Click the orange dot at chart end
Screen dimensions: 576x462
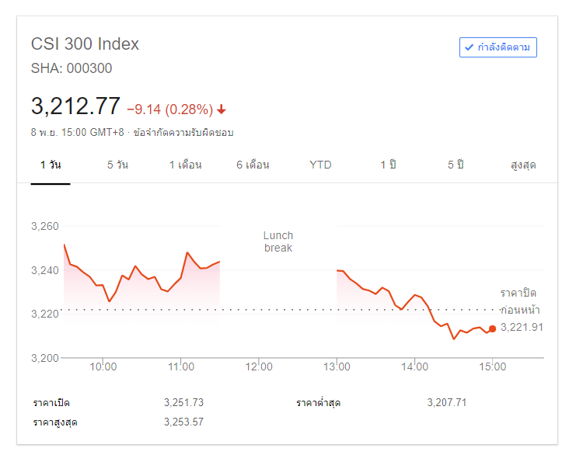[x=492, y=328]
